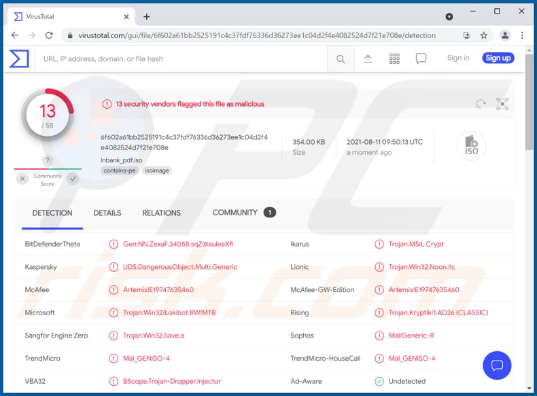This screenshot has height=396, width=537.
Task: Click the Trojan.Win32.Noon.l!c detection
Action: pos(421,267)
